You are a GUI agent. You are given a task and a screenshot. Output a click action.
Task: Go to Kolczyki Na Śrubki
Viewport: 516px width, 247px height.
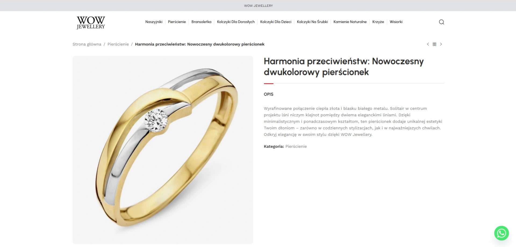pos(312,22)
